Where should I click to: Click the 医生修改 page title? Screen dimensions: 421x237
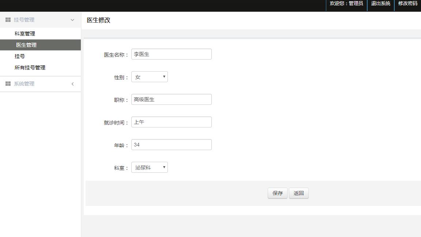(x=98, y=20)
